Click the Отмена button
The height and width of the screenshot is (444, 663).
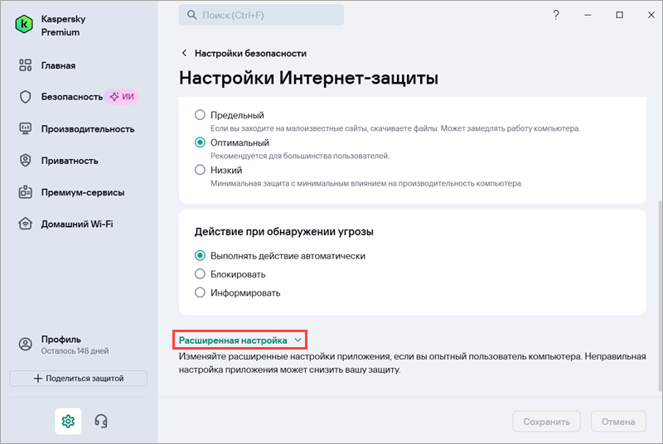coord(618,421)
